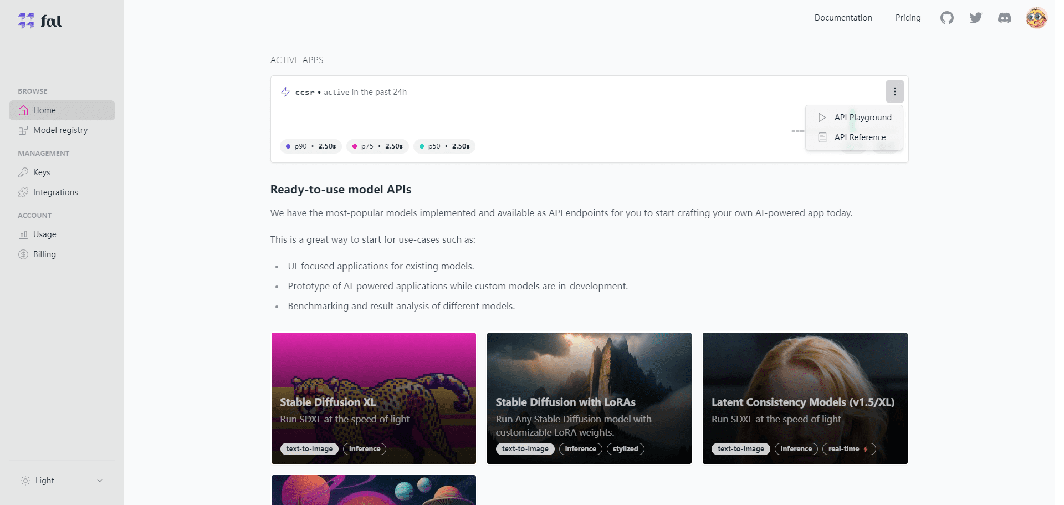Viewport: 1064px width, 505px height.
Task: Click the p90 2.50s latency badge
Action: pos(311,146)
